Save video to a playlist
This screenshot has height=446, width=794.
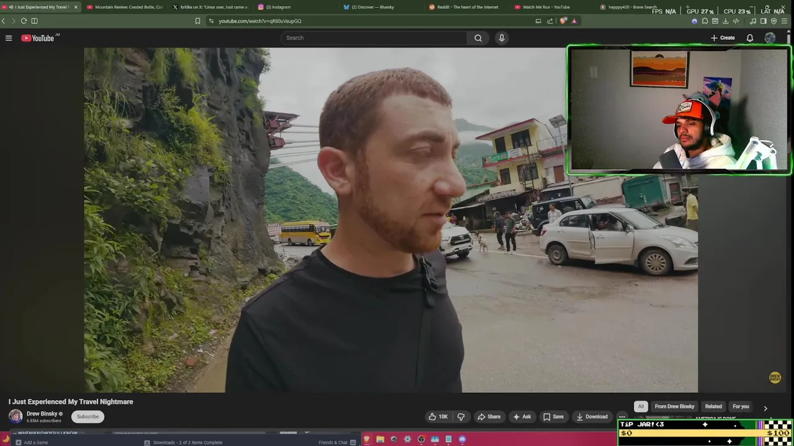553,417
